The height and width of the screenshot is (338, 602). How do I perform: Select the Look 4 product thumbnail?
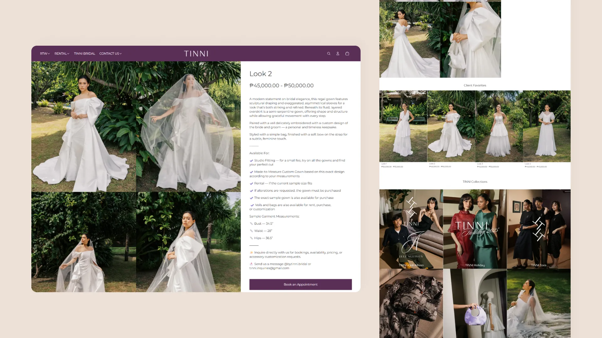(547, 126)
